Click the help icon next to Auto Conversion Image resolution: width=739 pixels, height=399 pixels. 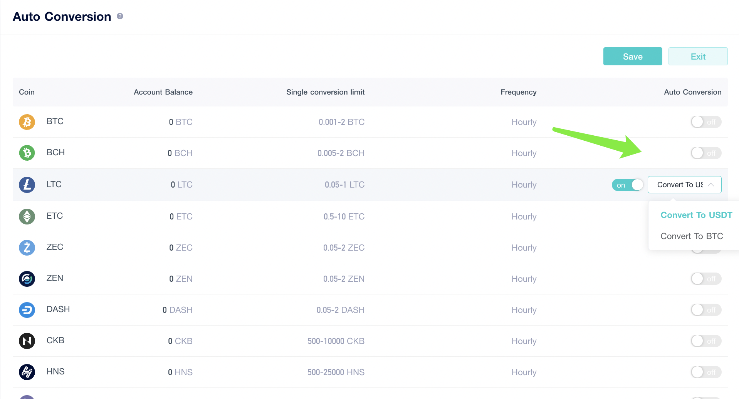[120, 16]
